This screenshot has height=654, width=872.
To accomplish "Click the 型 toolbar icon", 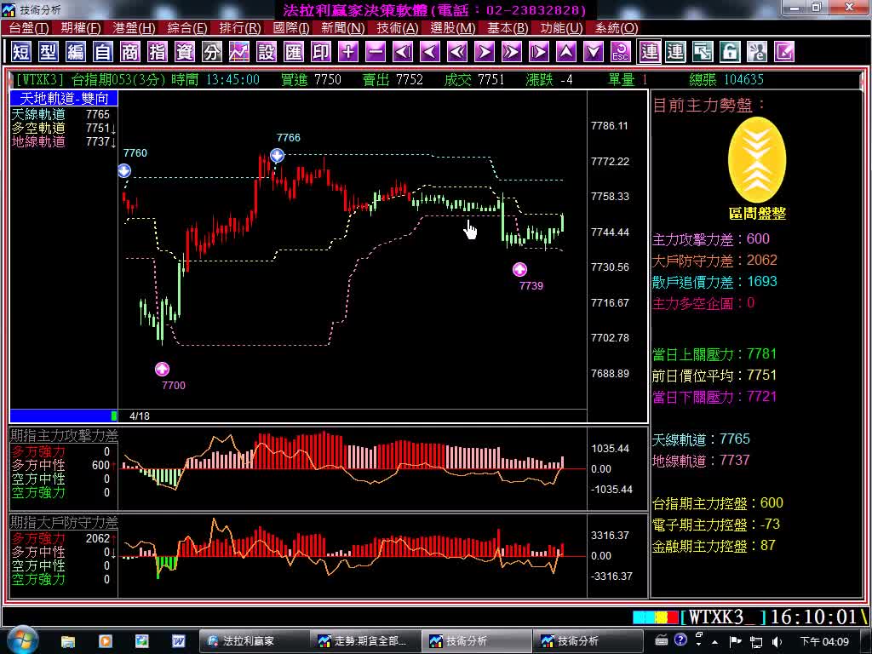I will pos(49,52).
